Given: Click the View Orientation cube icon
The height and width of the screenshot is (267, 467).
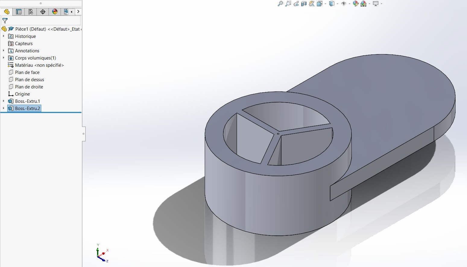Looking at the screenshot, I should coord(320,4).
